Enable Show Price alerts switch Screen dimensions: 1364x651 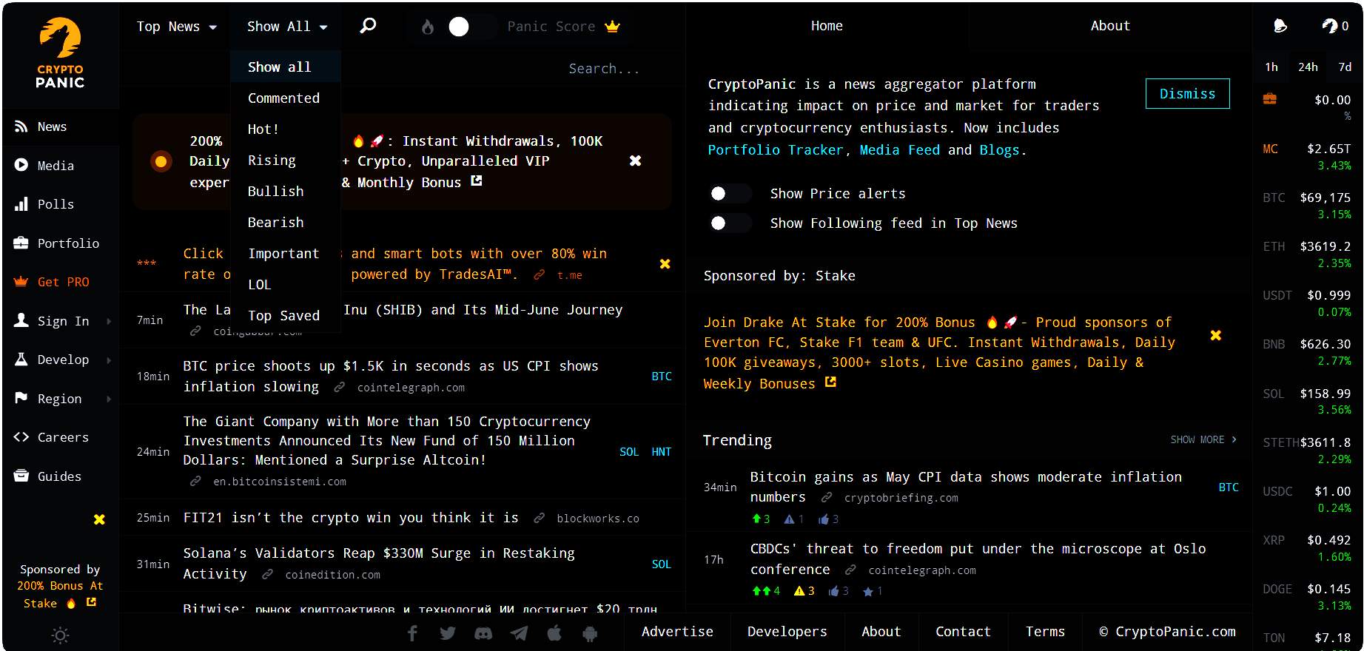pos(730,193)
